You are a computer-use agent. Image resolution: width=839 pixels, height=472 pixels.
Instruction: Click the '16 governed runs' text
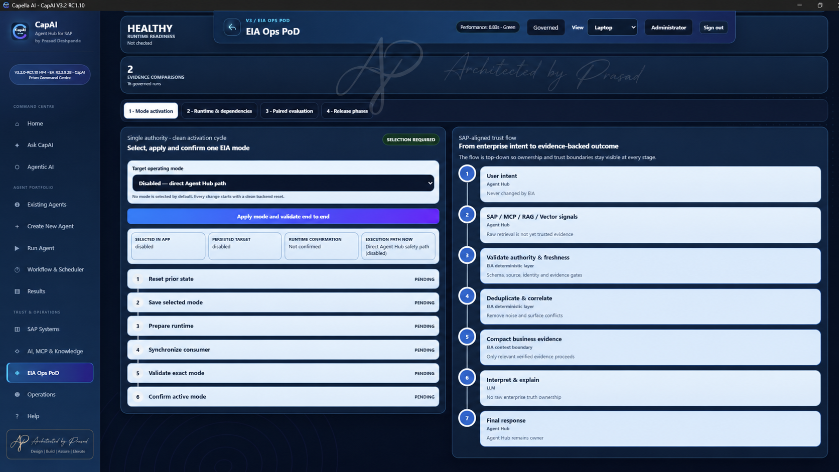144,84
